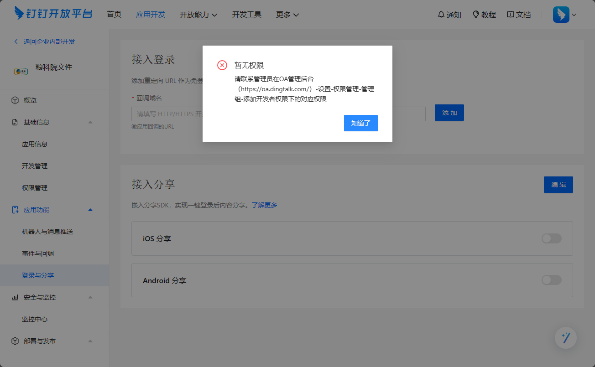Click the chevron next to the avatar

574,15
